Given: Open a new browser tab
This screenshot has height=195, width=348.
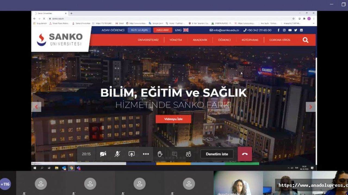Looking at the screenshot, I should point(72,13).
